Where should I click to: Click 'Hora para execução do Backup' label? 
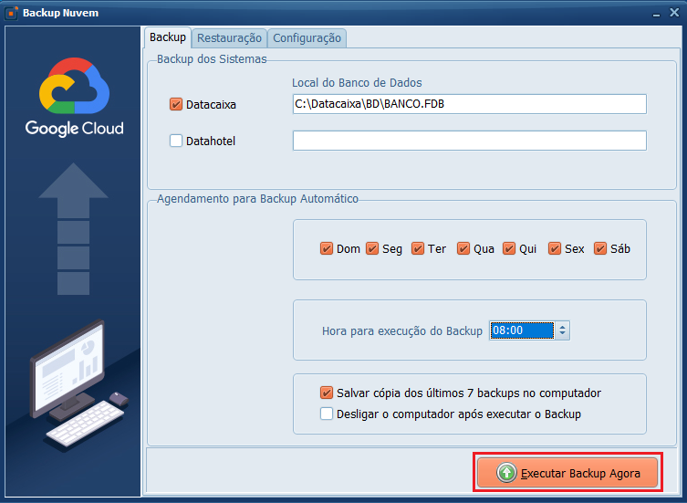pyautogui.click(x=402, y=331)
